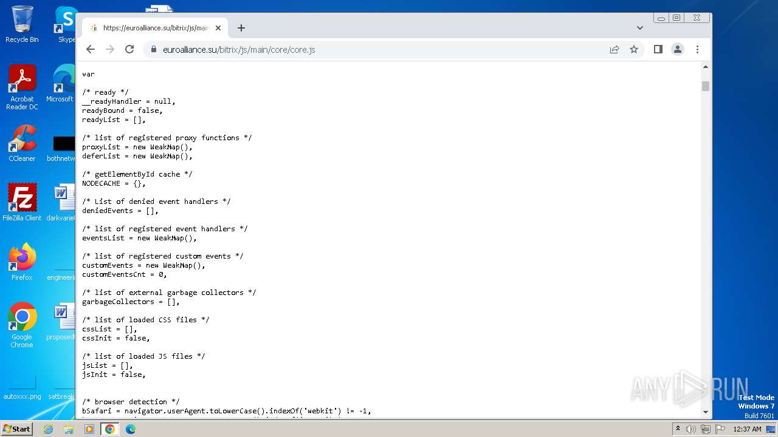Click the '__readyHandler = null,' line
The height and width of the screenshot is (437, 778).
coord(129,101)
